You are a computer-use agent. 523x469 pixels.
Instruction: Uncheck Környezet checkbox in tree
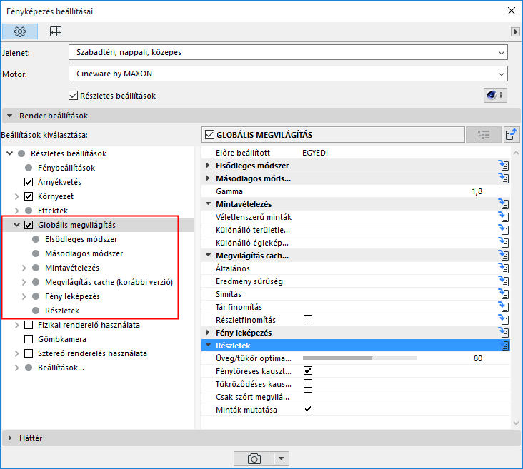(x=29, y=196)
